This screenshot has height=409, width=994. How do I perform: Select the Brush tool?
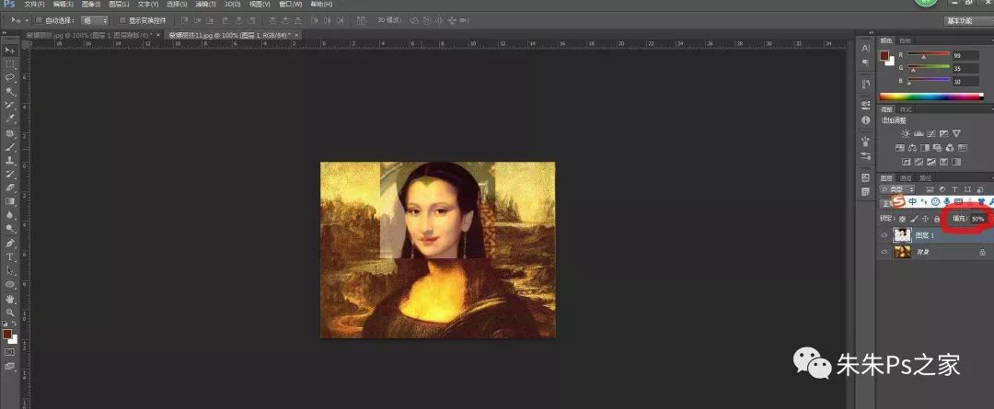[x=10, y=146]
